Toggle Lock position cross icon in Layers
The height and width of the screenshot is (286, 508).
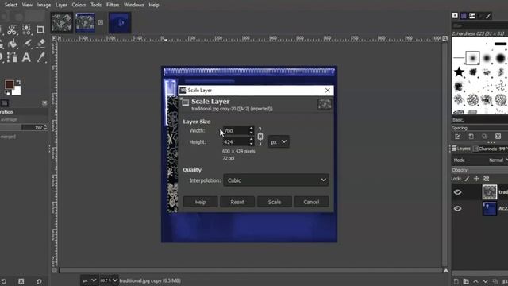pyautogui.click(x=476, y=178)
